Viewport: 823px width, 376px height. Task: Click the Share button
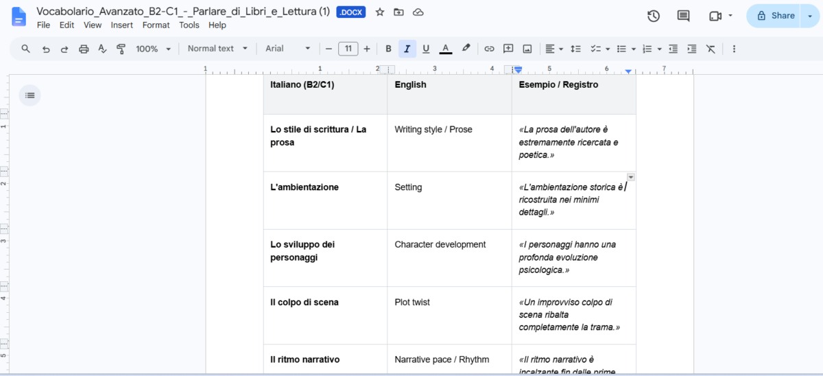point(774,16)
